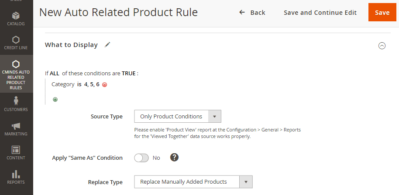Remove the Category condition with red icon
Image resolution: width=399 pixels, height=195 pixels.
(105, 85)
